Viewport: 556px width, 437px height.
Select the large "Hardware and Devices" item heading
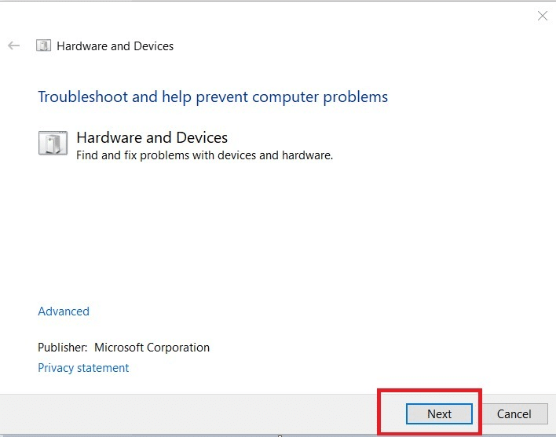point(152,138)
